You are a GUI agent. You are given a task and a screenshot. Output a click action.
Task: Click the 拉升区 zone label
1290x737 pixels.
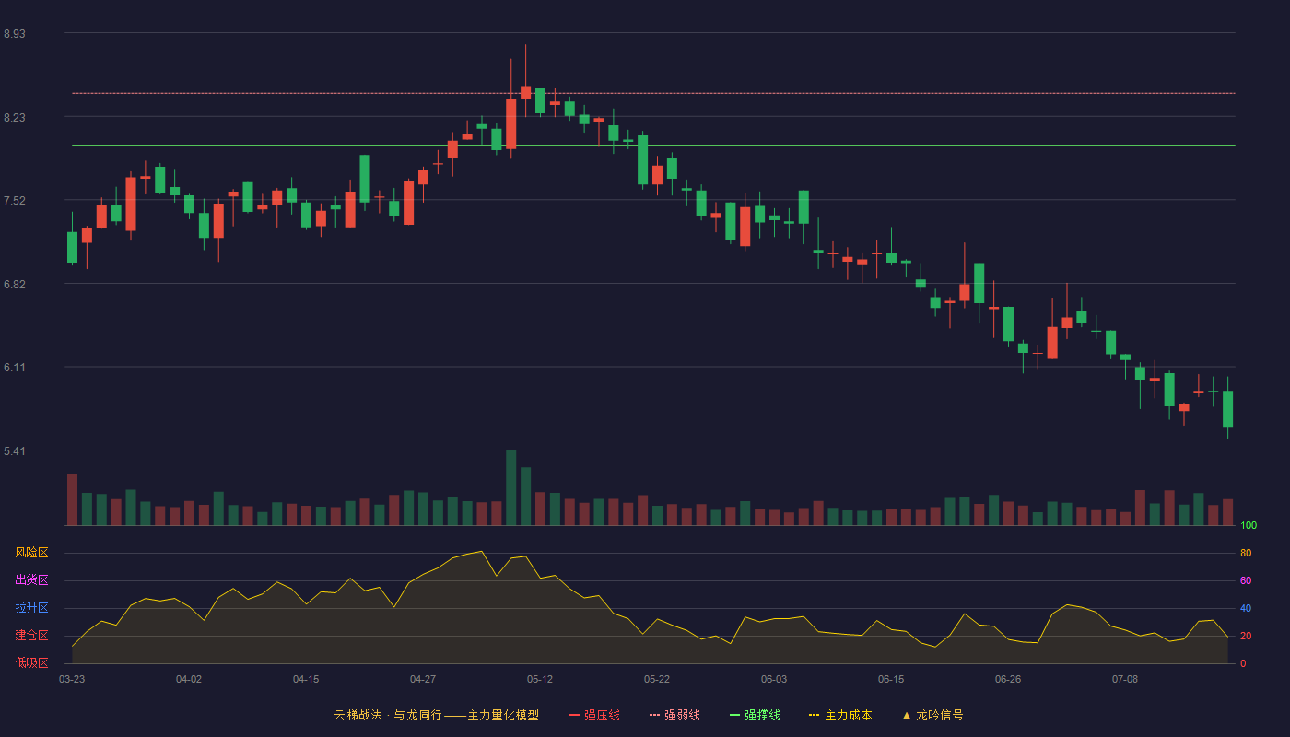pos(31,608)
